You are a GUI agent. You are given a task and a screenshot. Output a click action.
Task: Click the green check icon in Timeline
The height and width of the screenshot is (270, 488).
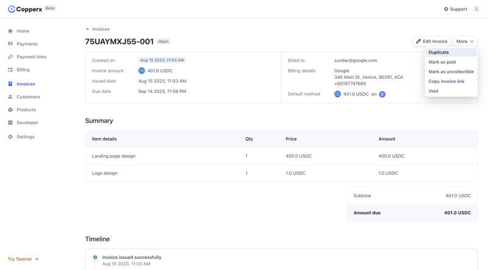95,257
